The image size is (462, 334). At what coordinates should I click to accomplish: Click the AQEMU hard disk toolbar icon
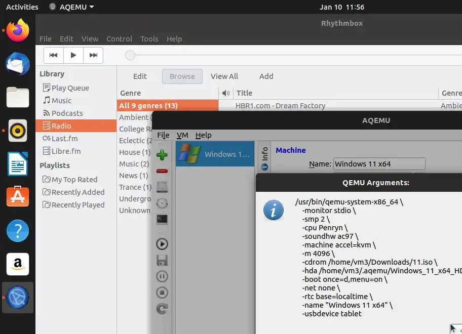(162, 187)
